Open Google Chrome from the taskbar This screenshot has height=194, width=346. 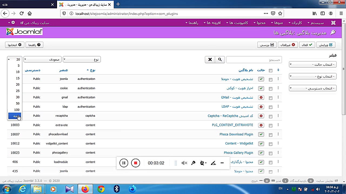(101, 189)
